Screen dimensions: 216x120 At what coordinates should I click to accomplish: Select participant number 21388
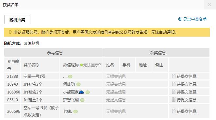click(x=12, y=76)
